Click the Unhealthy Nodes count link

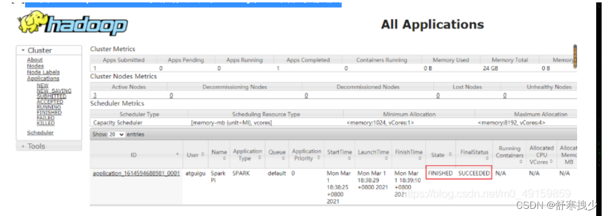pos(505,95)
